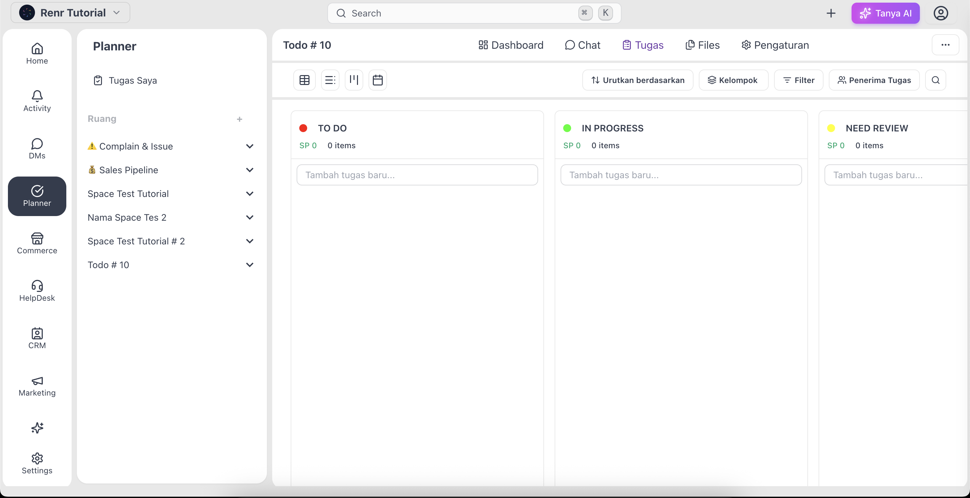The width and height of the screenshot is (970, 498).
Task: Click the NEED REVIEW column header title
Action: tap(877, 128)
